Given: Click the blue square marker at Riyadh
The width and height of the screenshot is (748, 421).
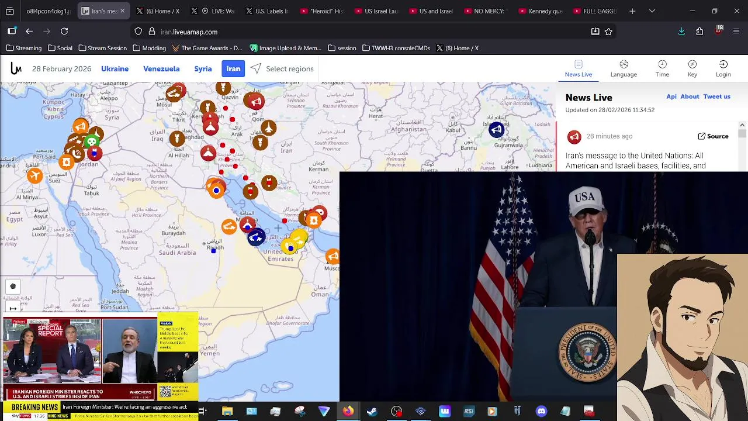Looking at the screenshot, I should pyautogui.click(x=213, y=251).
